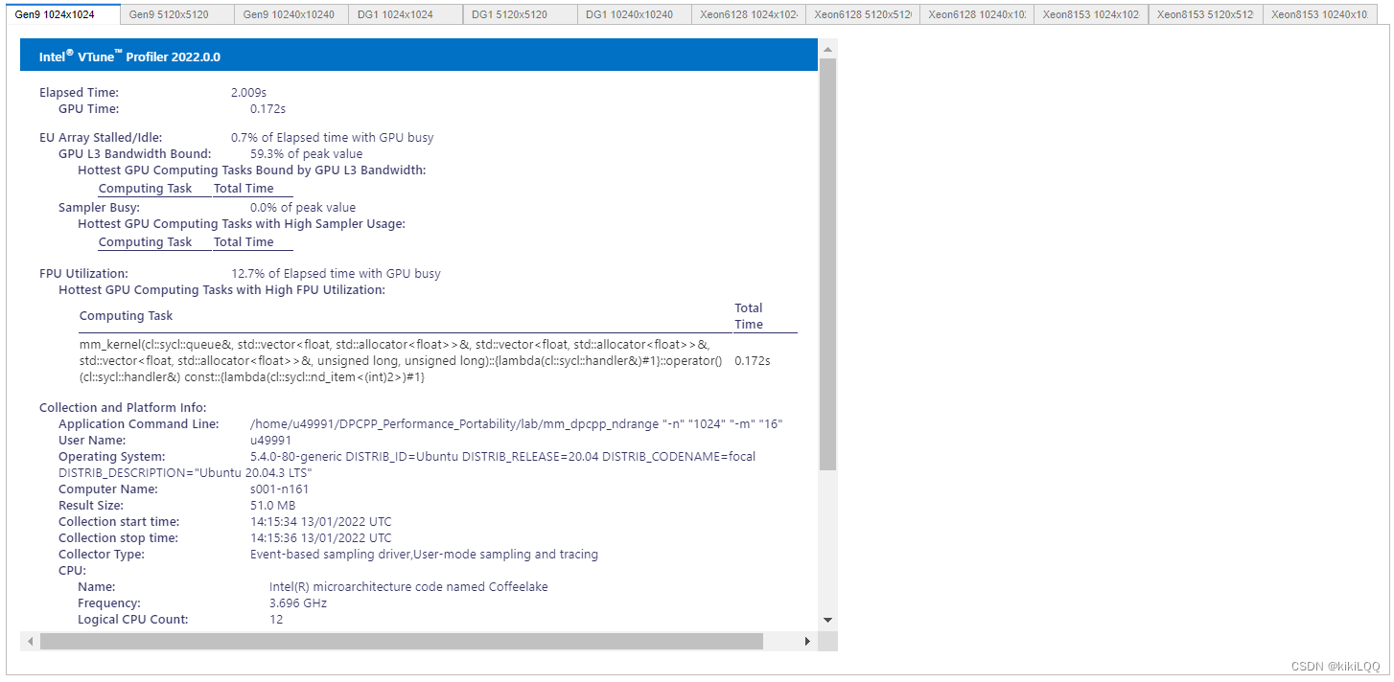Click Hottest GPU Computing Tasks with High FPU Utilization
1394x682 pixels.
[221, 290]
